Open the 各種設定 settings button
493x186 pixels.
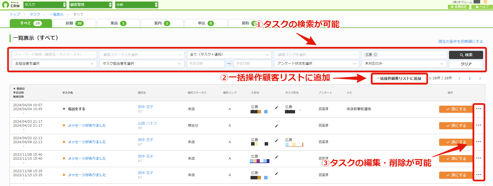tap(459, 7)
